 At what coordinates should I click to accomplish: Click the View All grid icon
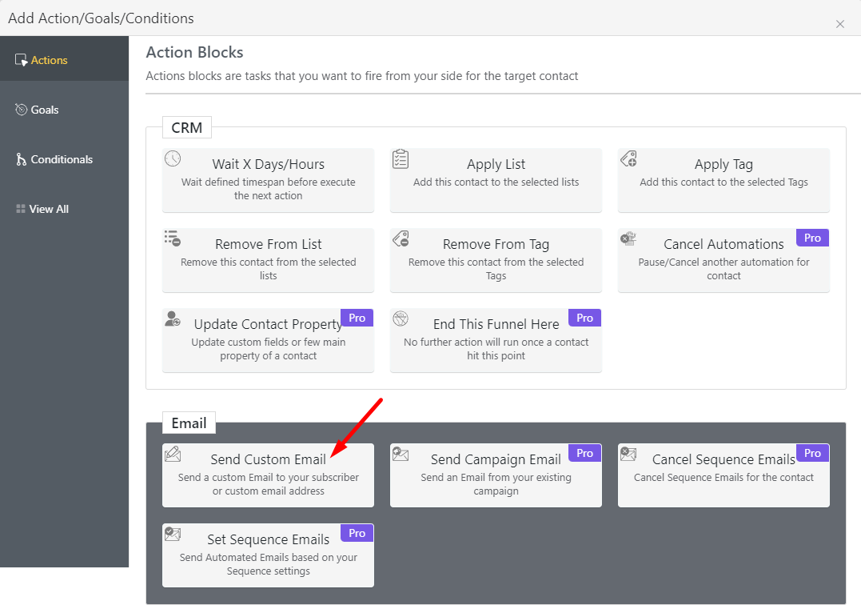click(21, 209)
